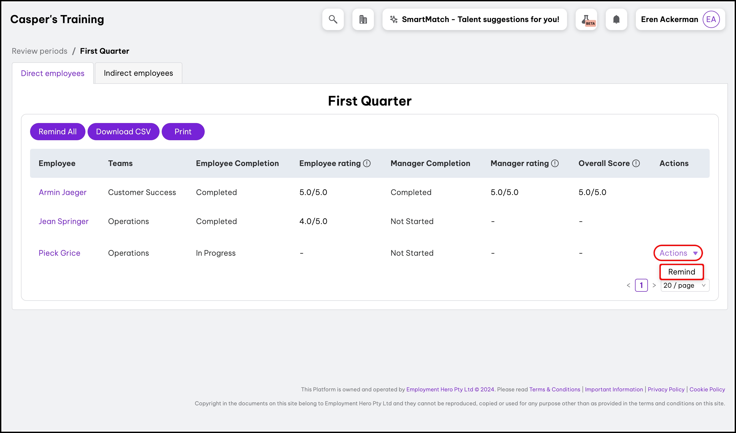Click the organisation building icon
The image size is (736, 433).
[363, 19]
